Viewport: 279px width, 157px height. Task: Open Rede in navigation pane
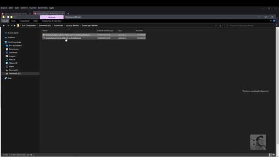(x=10, y=78)
